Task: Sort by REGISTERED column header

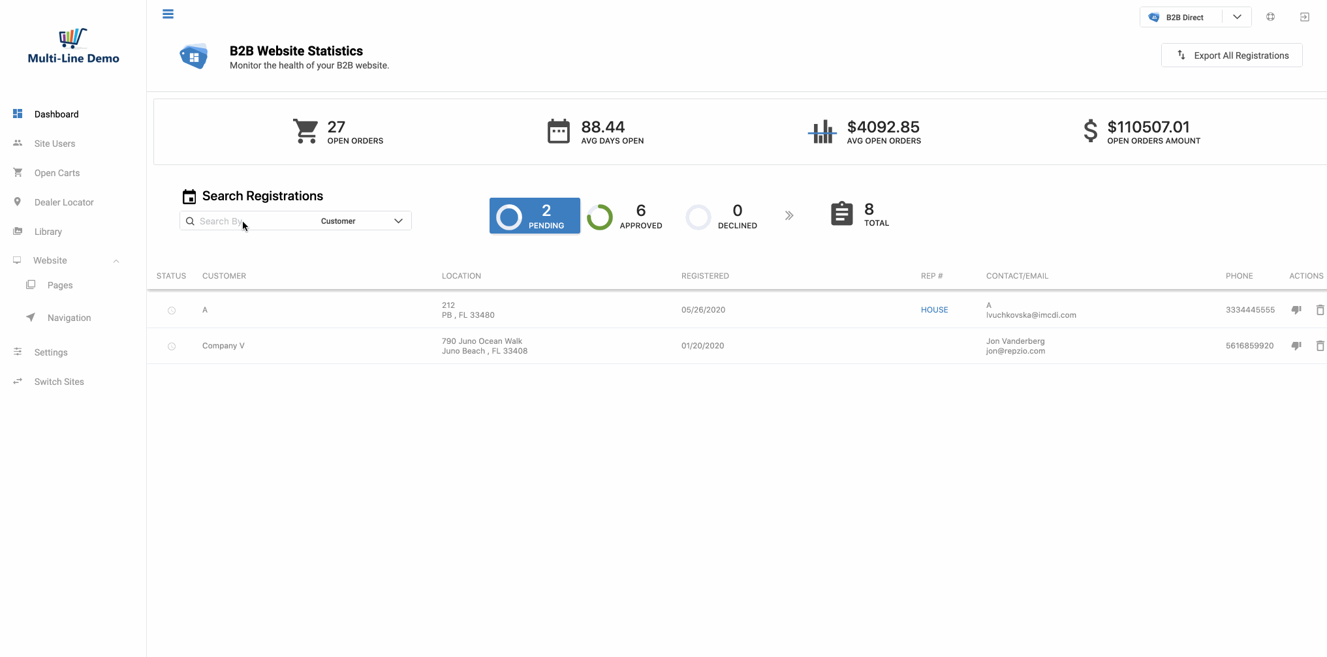Action: pyautogui.click(x=705, y=276)
